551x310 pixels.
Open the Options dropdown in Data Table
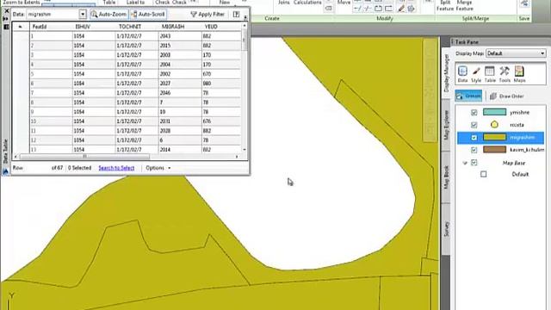[158, 168]
